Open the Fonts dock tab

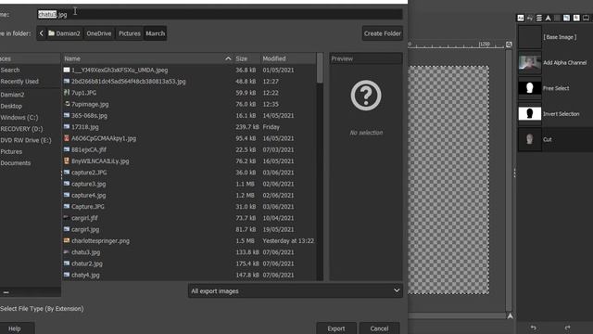pos(521,18)
